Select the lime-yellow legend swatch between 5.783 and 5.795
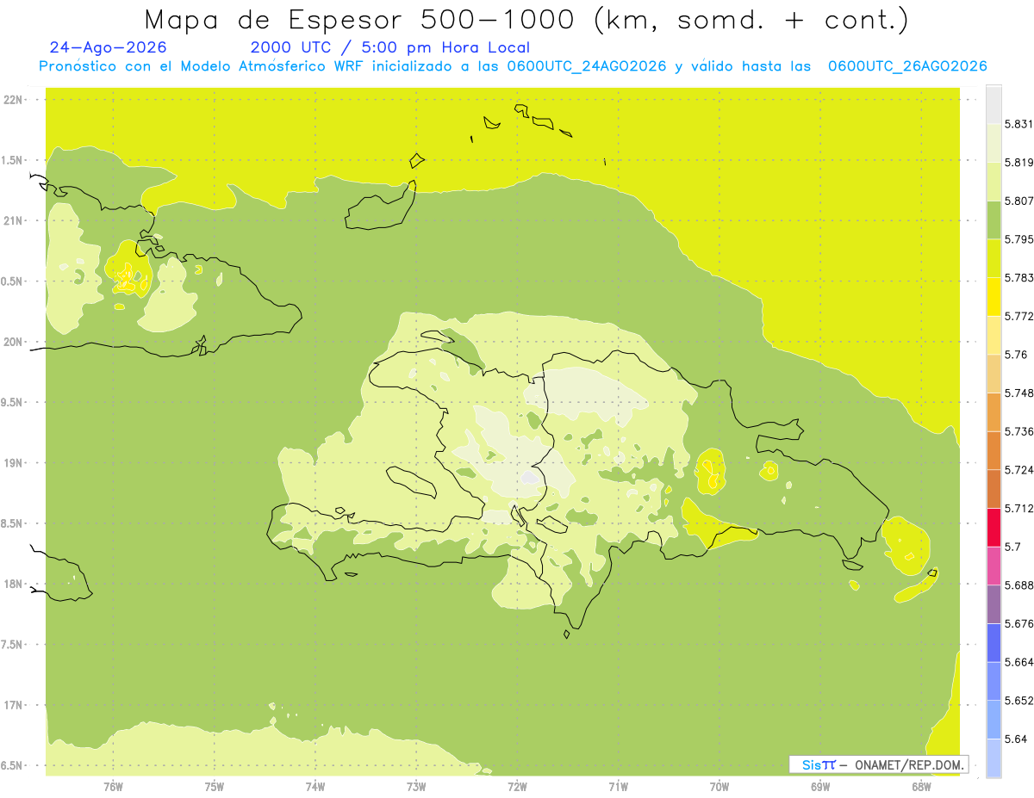The image size is (1034, 798). tap(994, 258)
